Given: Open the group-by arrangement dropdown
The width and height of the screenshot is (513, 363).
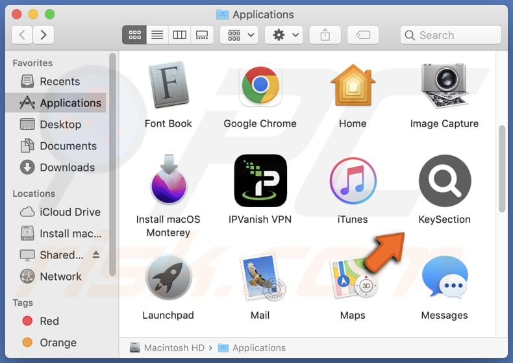Looking at the screenshot, I should (x=239, y=34).
